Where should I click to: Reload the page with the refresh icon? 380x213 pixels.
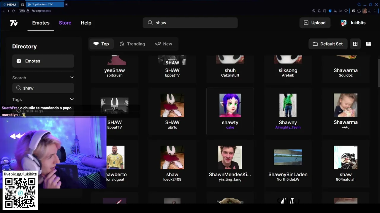tap(14, 11)
